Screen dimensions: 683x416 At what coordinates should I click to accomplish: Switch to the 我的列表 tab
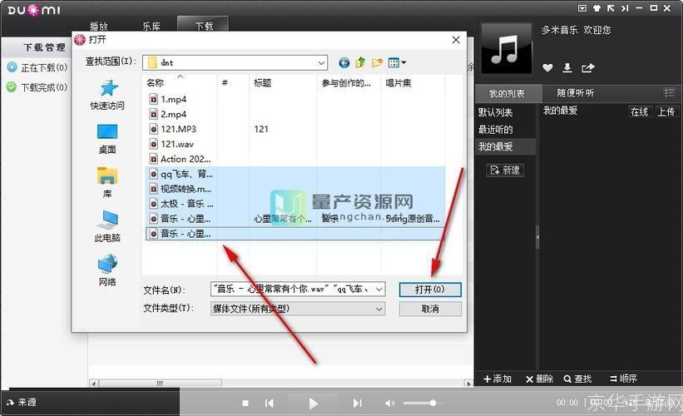coord(507,94)
